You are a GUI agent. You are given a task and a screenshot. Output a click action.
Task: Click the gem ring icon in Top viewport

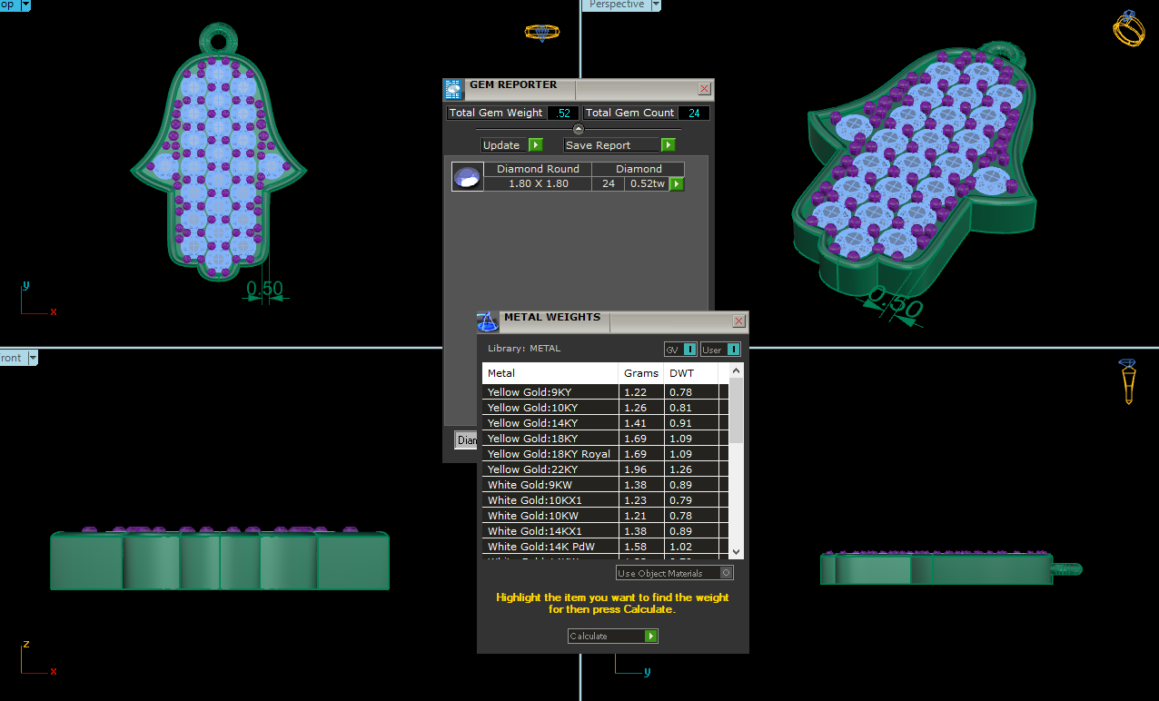tap(542, 33)
